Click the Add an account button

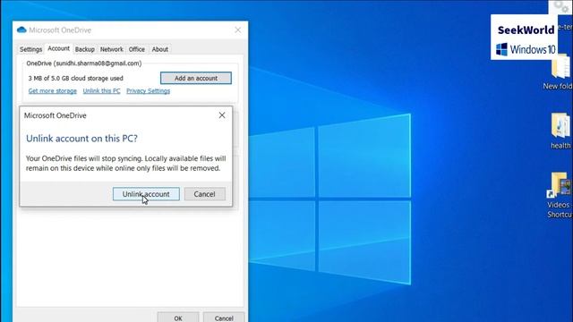pos(196,78)
